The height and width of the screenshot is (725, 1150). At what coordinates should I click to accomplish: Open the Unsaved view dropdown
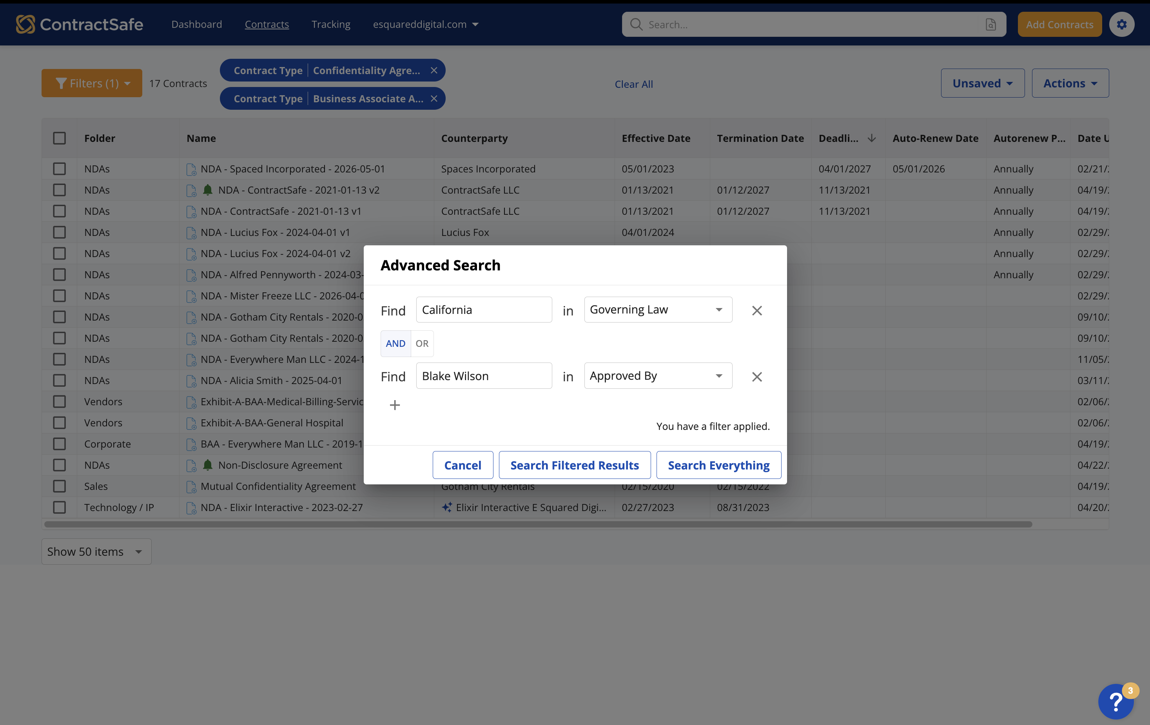point(982,83)
